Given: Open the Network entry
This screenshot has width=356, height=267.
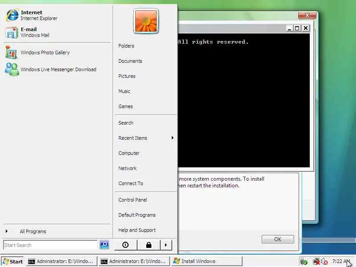Looking at the screenshot, I should pyautogui.click(x=128, y=168).
